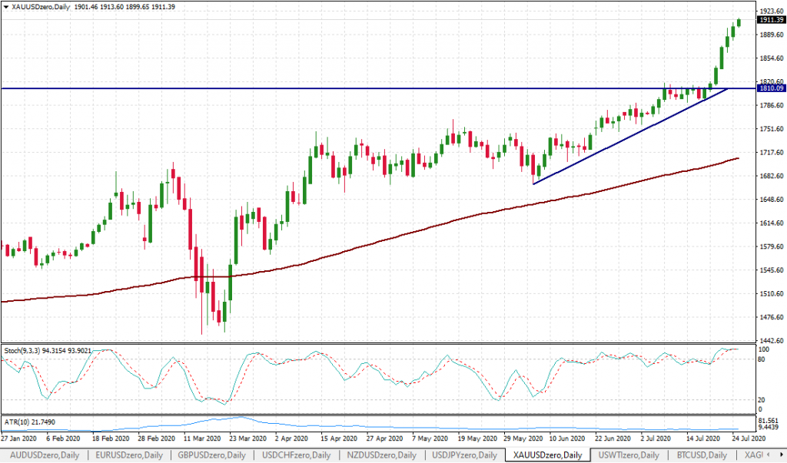Click the triangle arrow beside XAUUSDzero,Daily title
This screenshot has height=463, width=787.
[x=5, y=6]
